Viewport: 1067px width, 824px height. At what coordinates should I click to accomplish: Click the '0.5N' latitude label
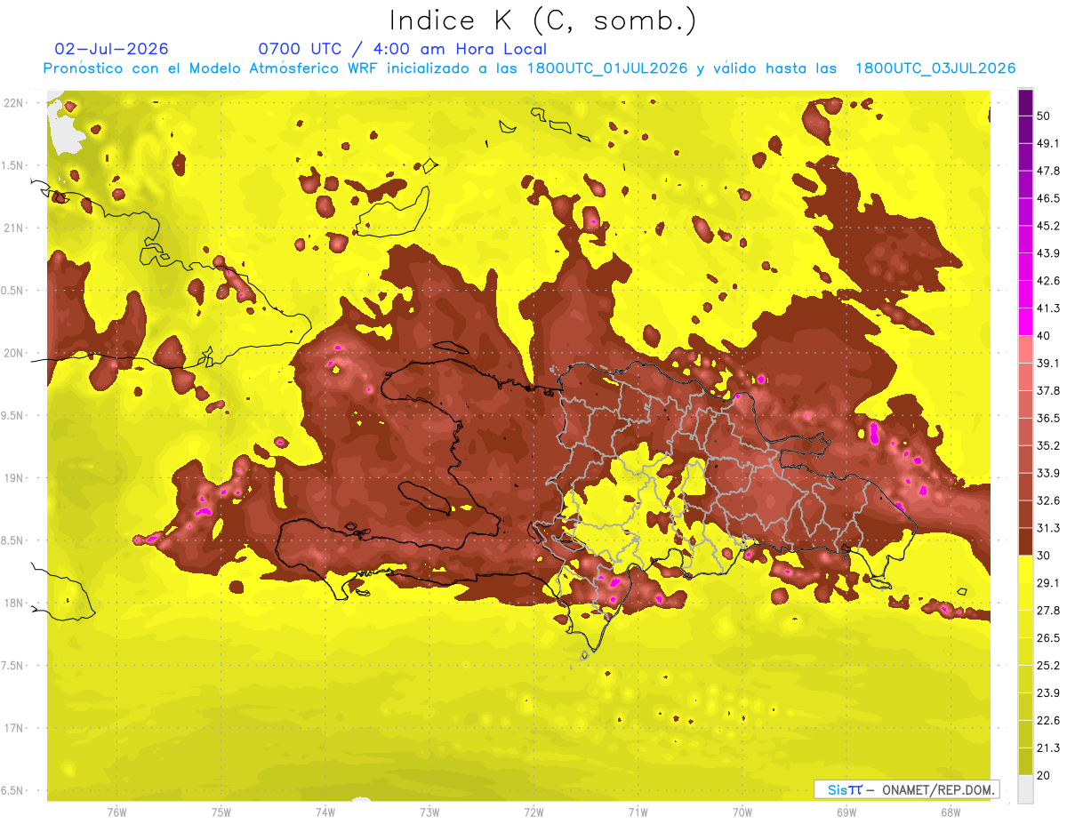click(x=12, y=291)
